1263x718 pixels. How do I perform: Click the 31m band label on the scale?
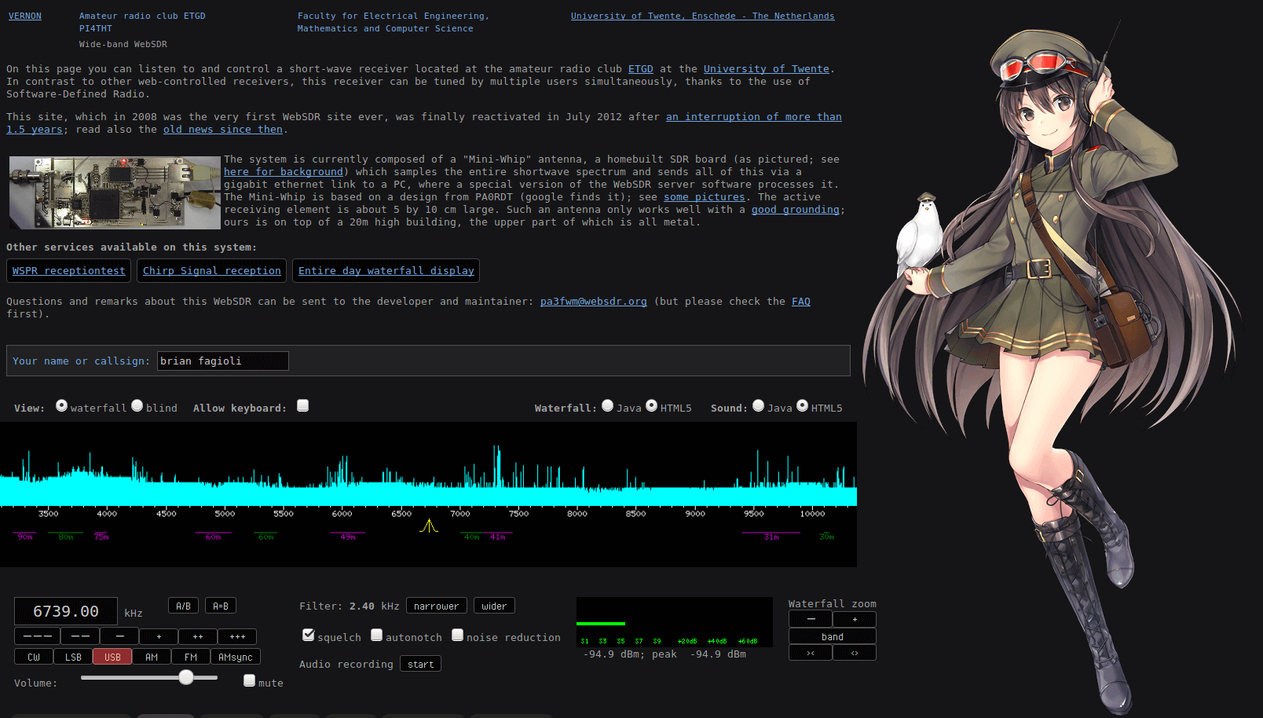tap(771, 537)
